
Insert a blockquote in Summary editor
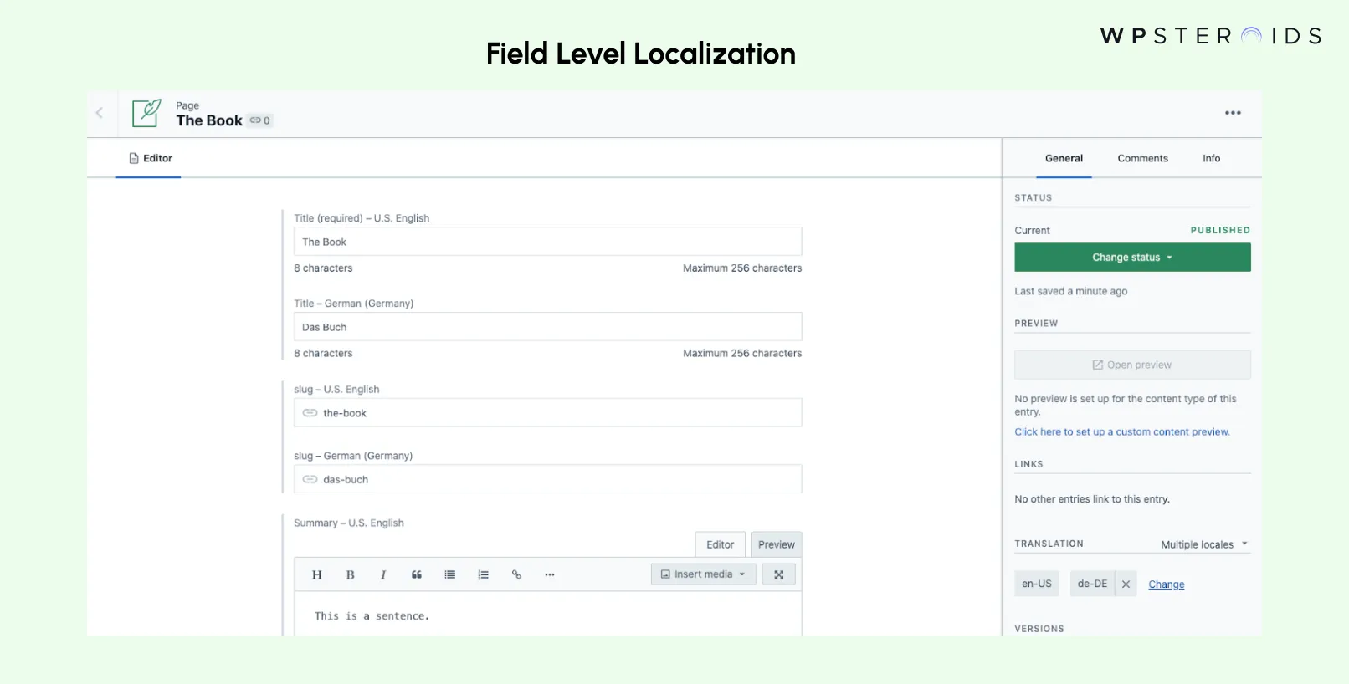coord(417,574)
